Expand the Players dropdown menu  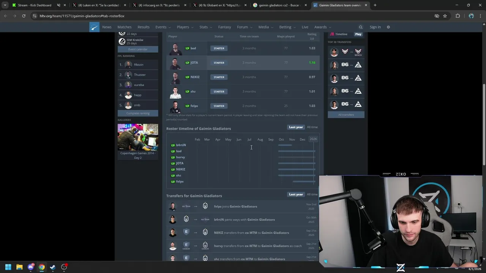[x=185, y=27]
